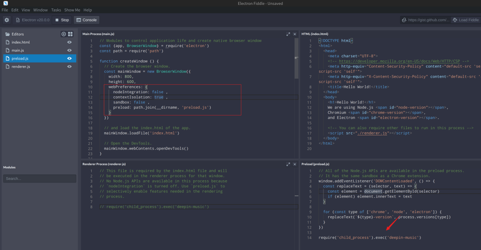Viewport: 481px width, 250px height.
Task: Toggle visibility eye for renderer.js
Action: 69,67
